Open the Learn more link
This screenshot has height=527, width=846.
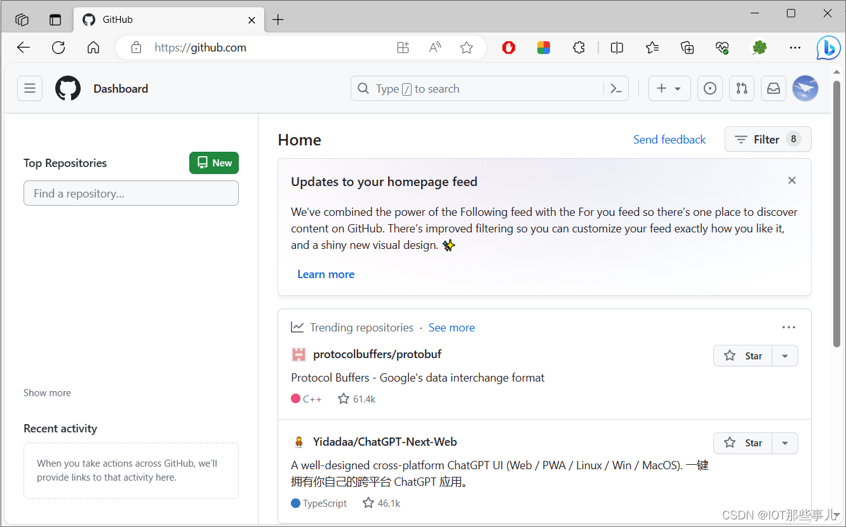point(326,274)
